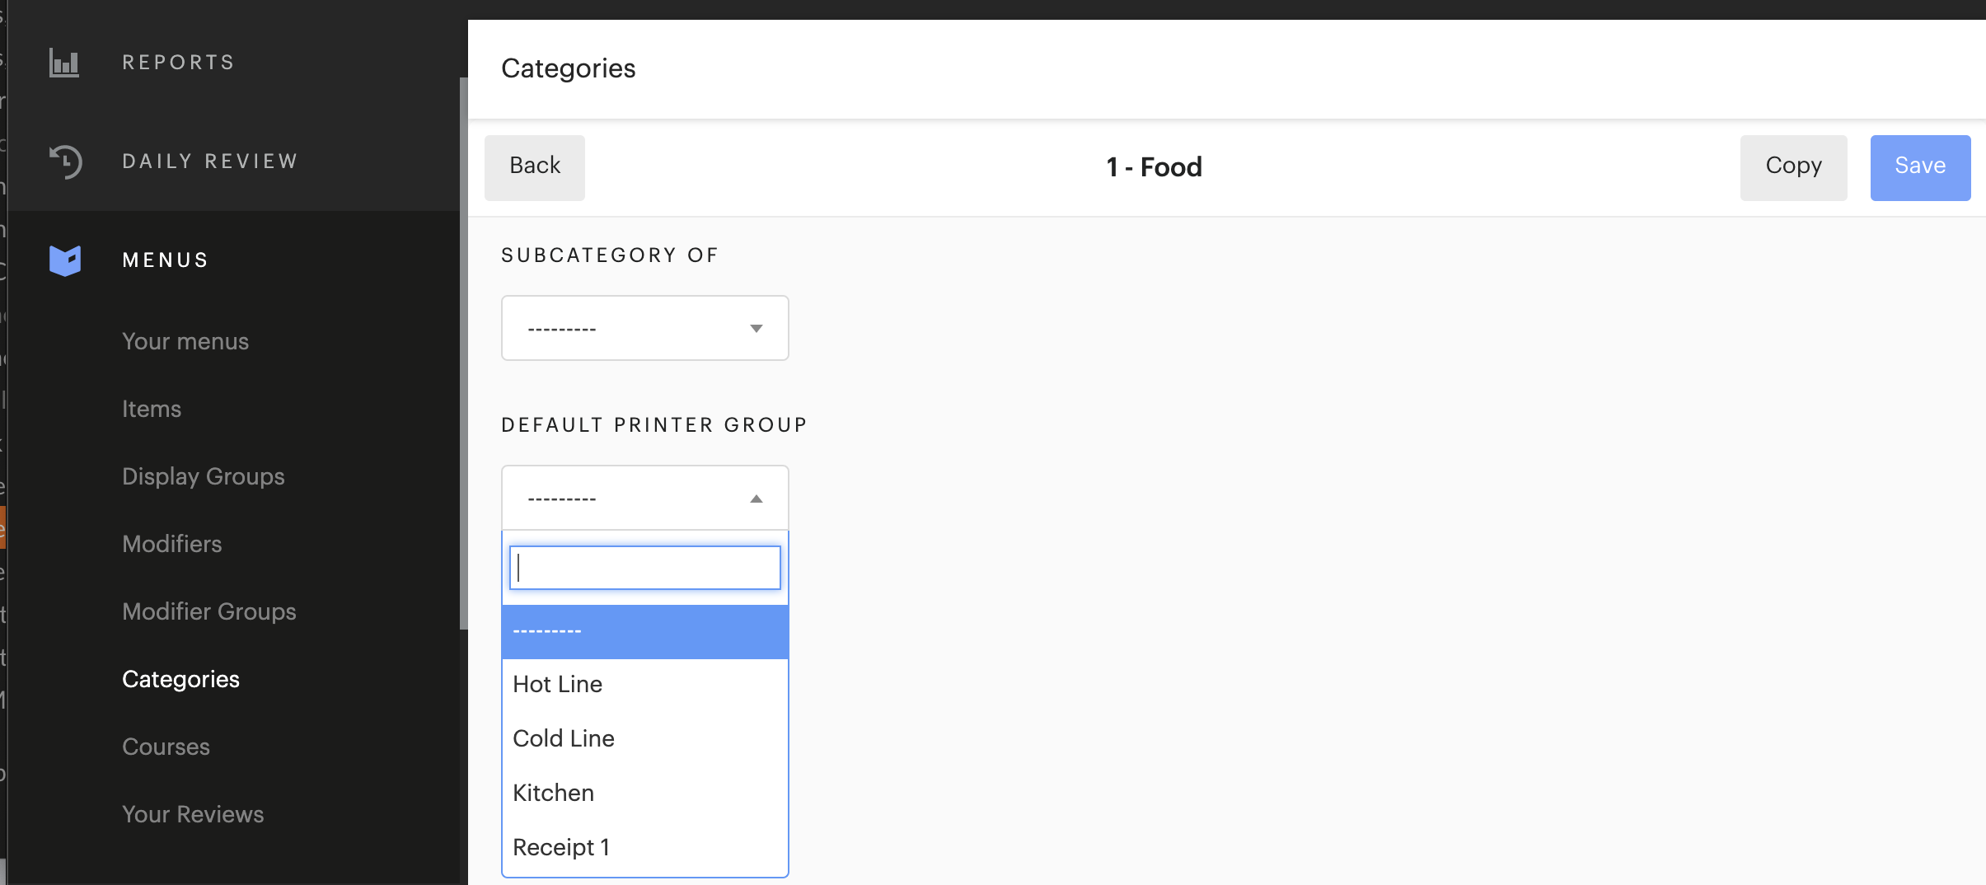Open Modifier Groups
This screenshot has width=1986, height=885.
pos(208,611)
